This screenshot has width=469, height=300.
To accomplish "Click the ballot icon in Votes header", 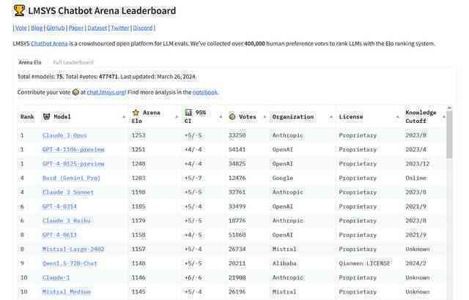I will [232, 117].
